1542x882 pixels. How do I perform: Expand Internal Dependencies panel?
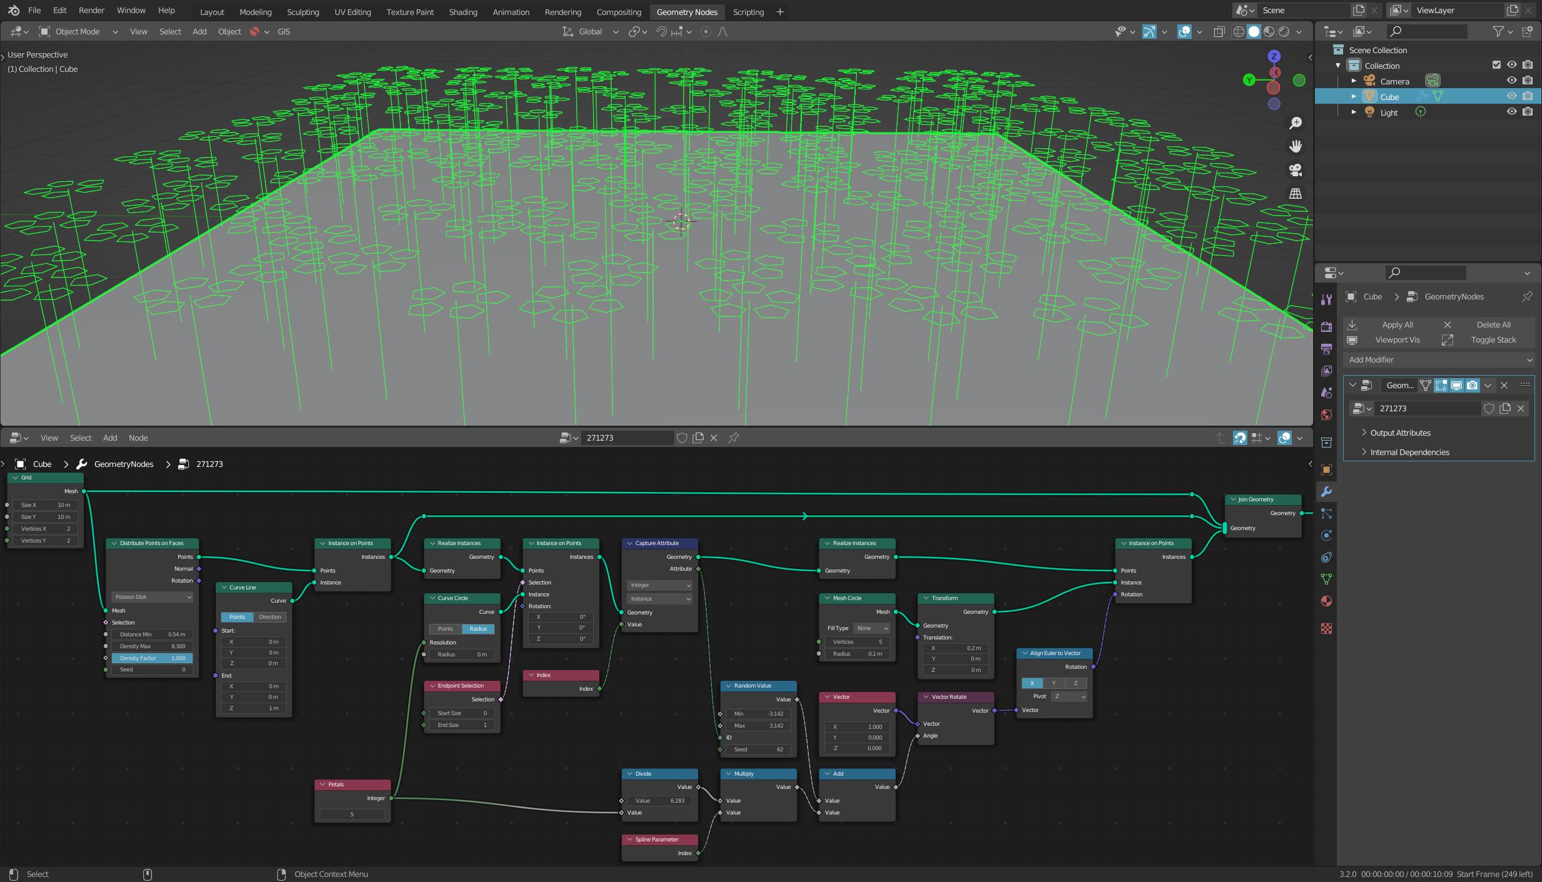1409,452
